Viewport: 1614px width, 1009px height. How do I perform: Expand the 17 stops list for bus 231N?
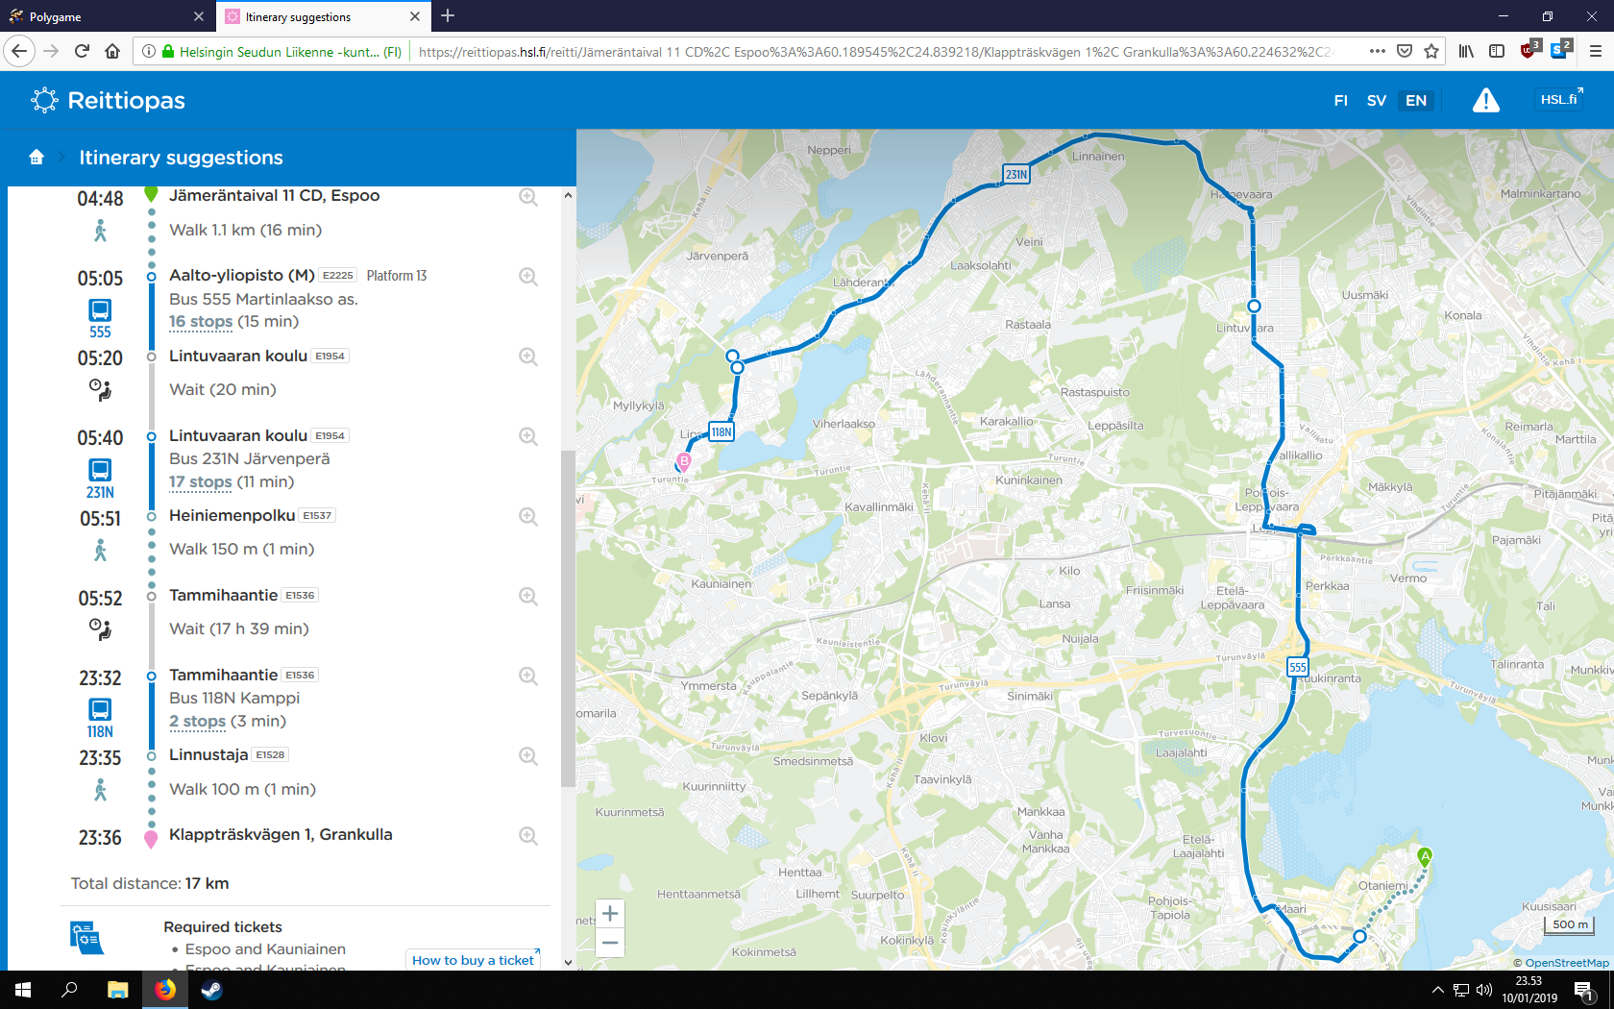pyautogui.click(x=201, y=482)
